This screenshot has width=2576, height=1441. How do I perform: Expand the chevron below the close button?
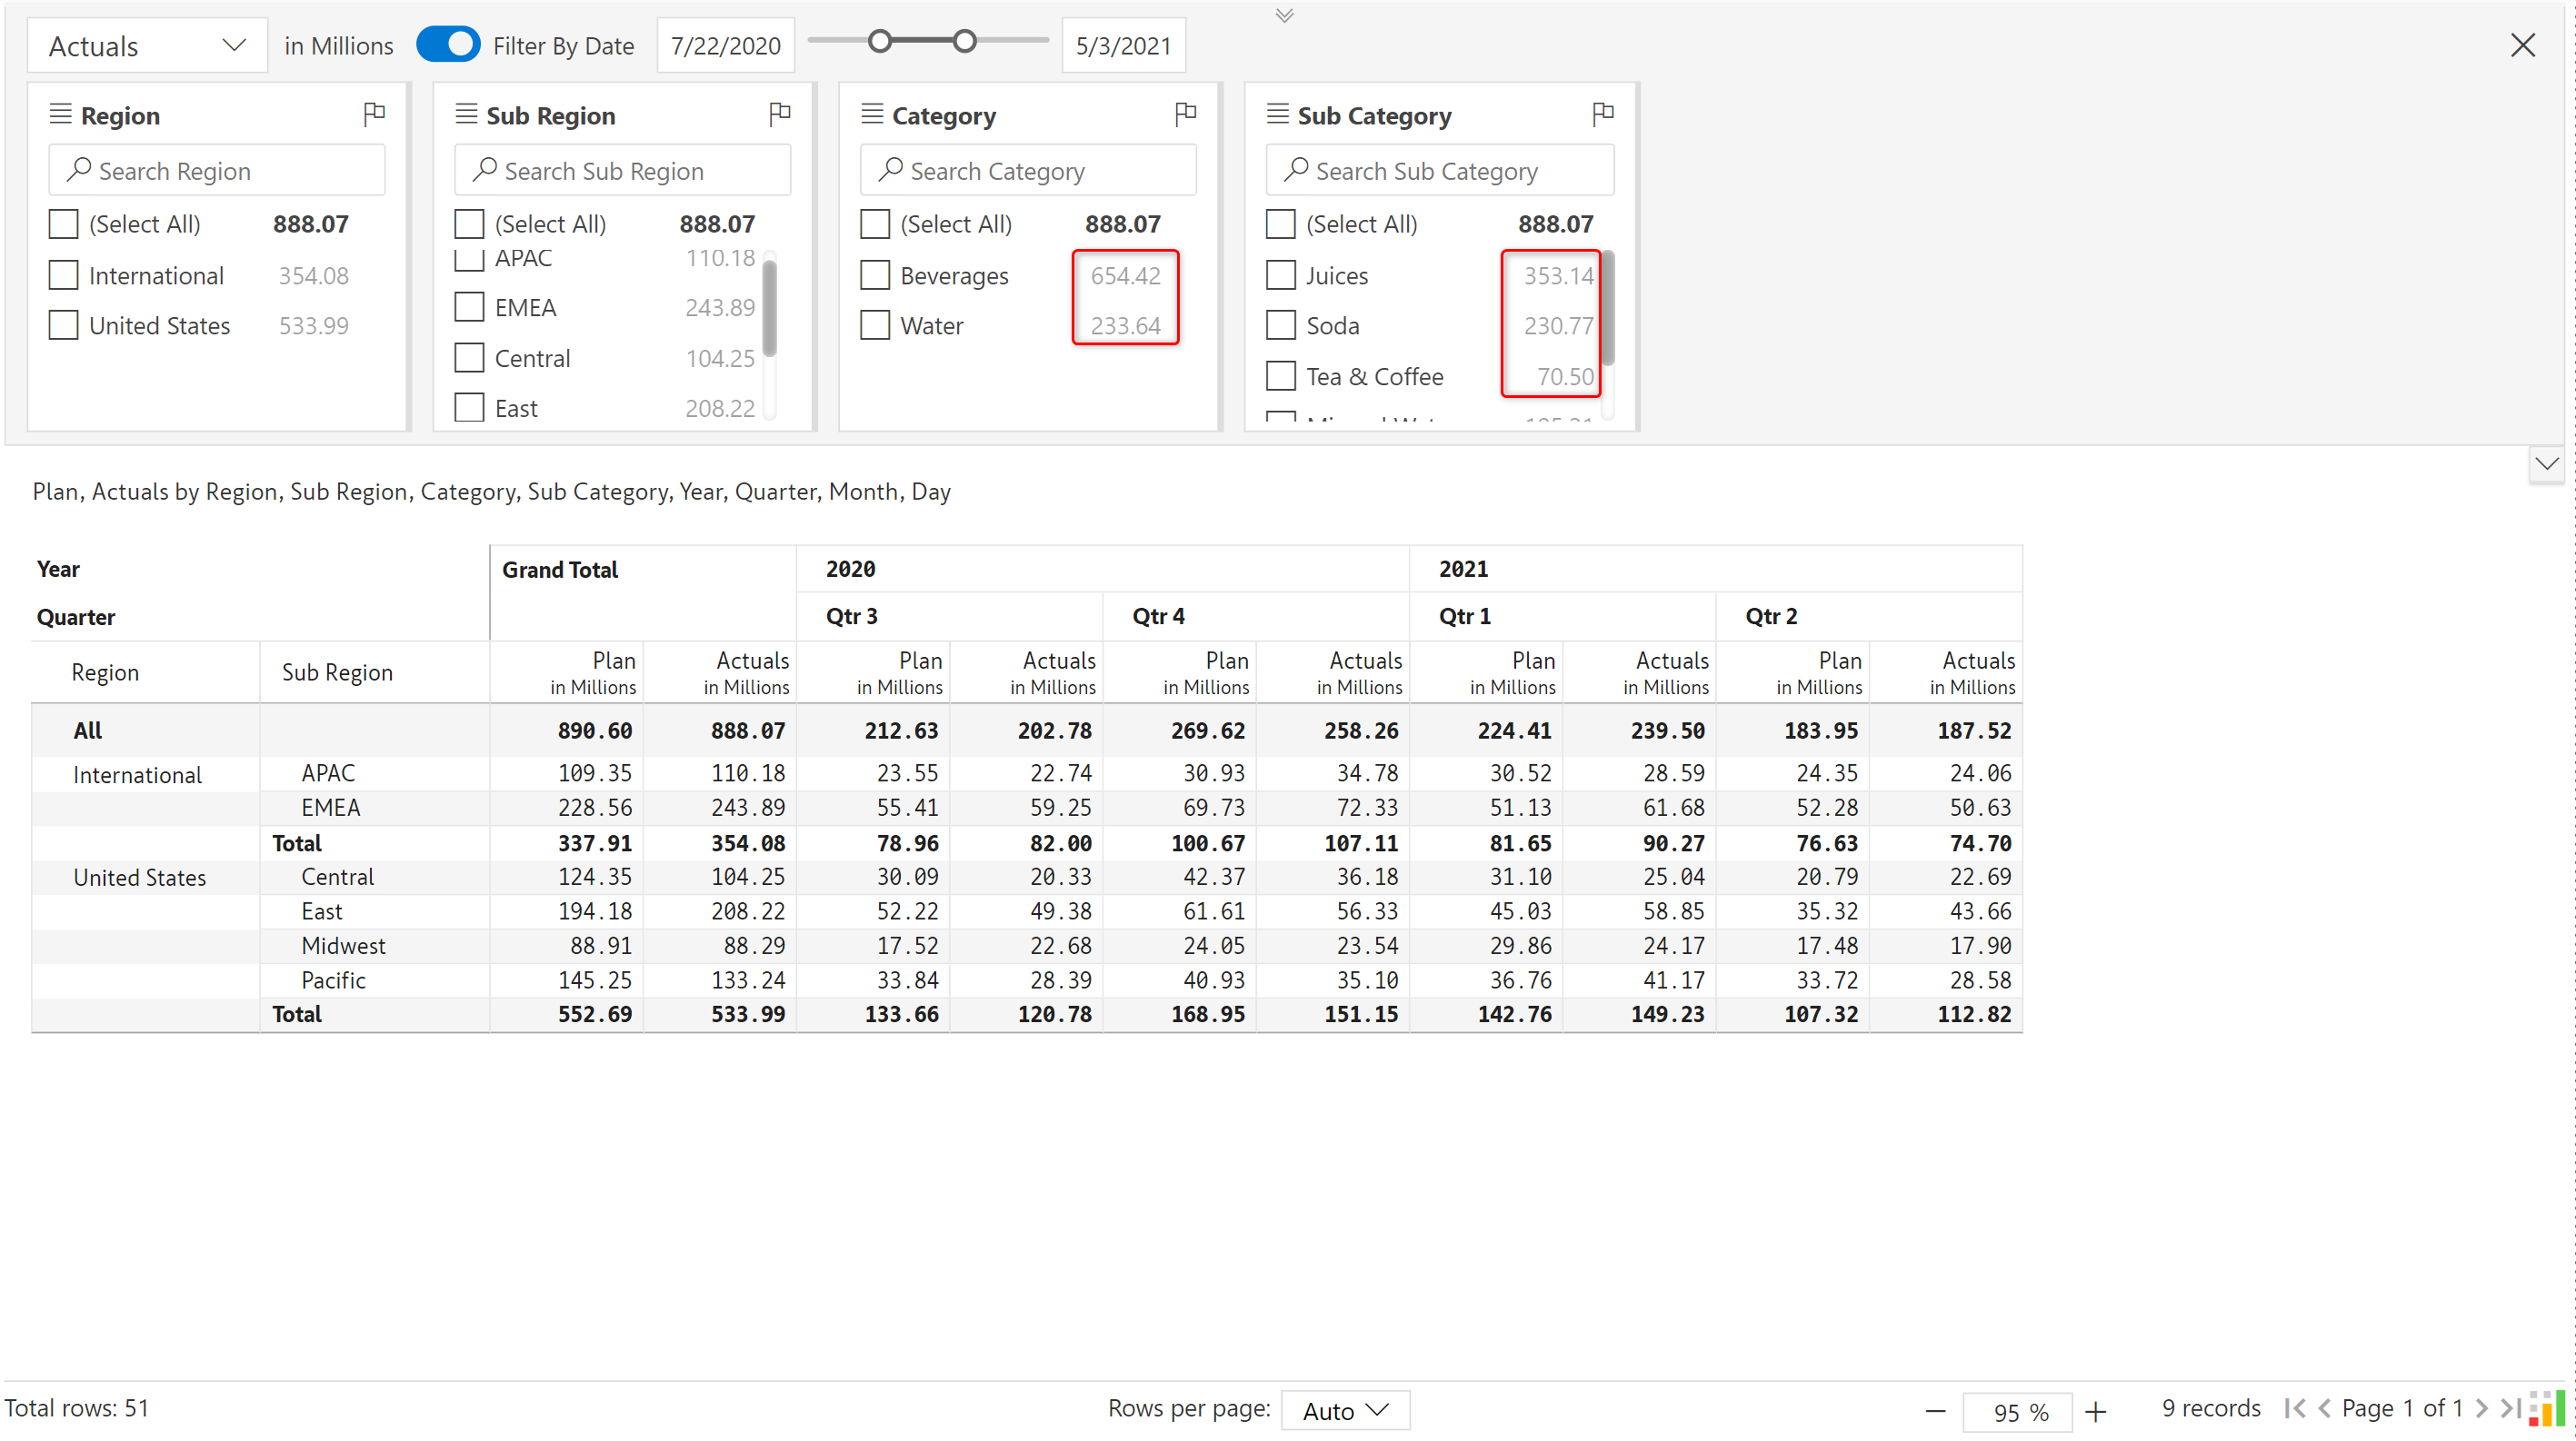click(2546, 463)
